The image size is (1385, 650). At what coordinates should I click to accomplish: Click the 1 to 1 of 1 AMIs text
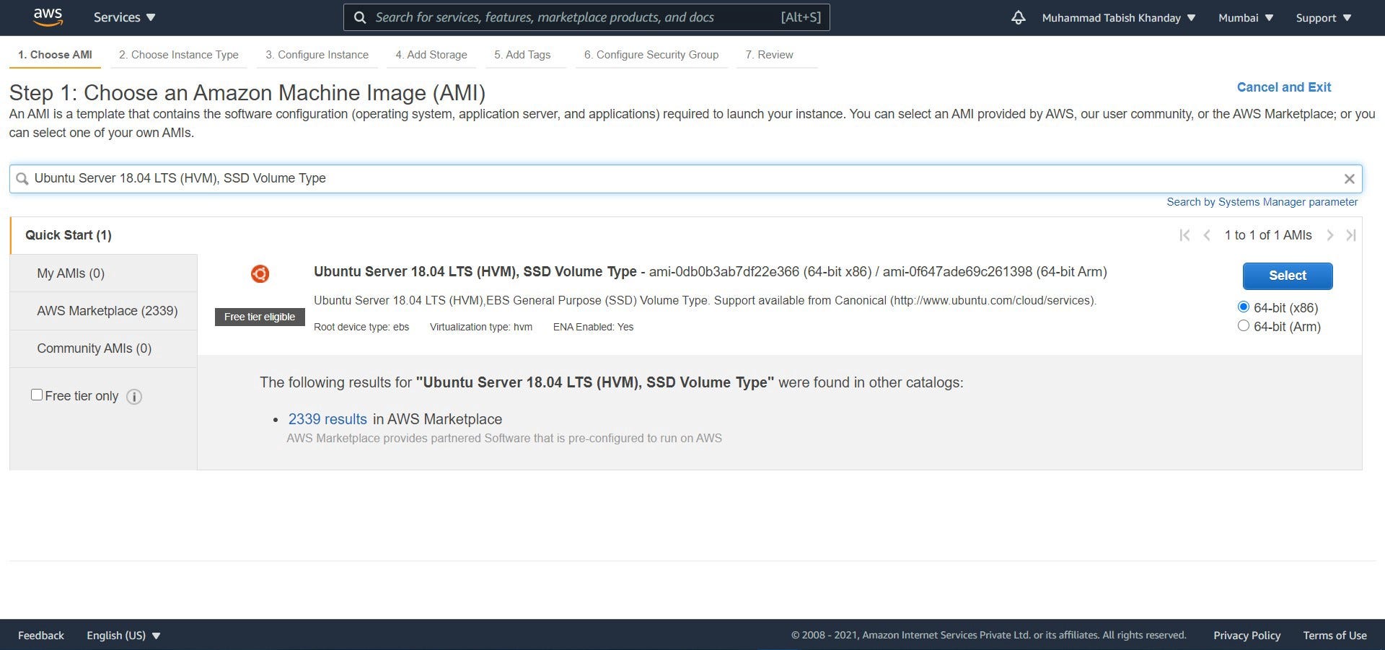point(1268,235)
